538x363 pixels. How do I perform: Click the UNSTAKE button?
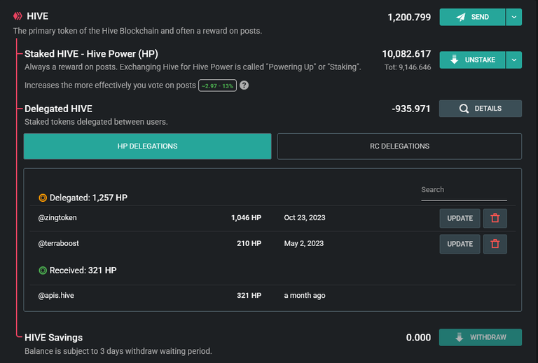(472, 60)
